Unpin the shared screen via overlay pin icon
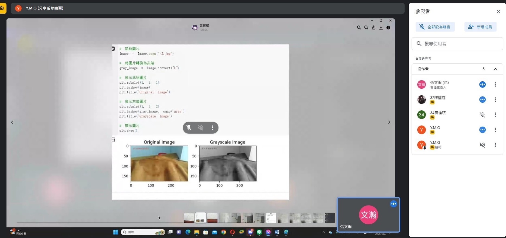Screen dimensions: 506x238 (x=189, y=128)
